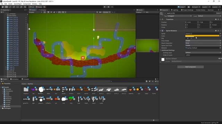Click the Step frame button
Screen dimensions: 222x124
coord(112,7)
